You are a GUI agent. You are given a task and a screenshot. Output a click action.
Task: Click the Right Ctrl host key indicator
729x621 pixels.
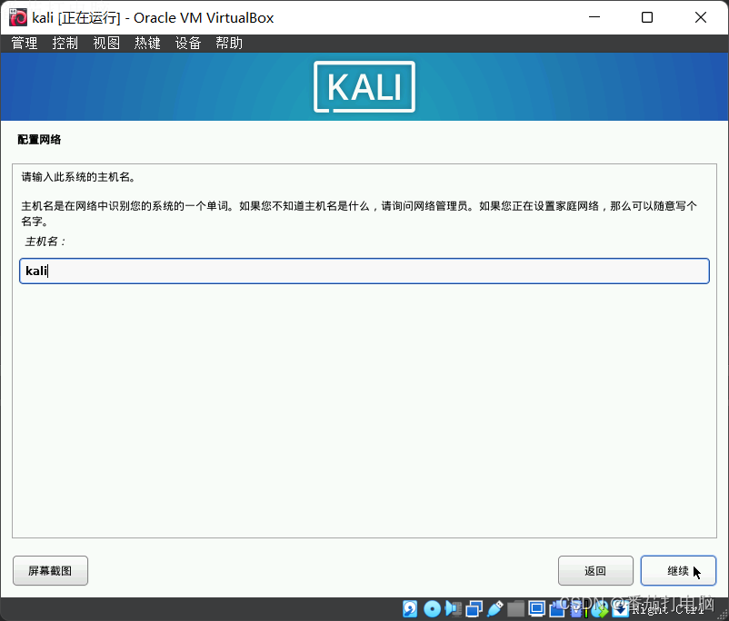tap(667, 609)
